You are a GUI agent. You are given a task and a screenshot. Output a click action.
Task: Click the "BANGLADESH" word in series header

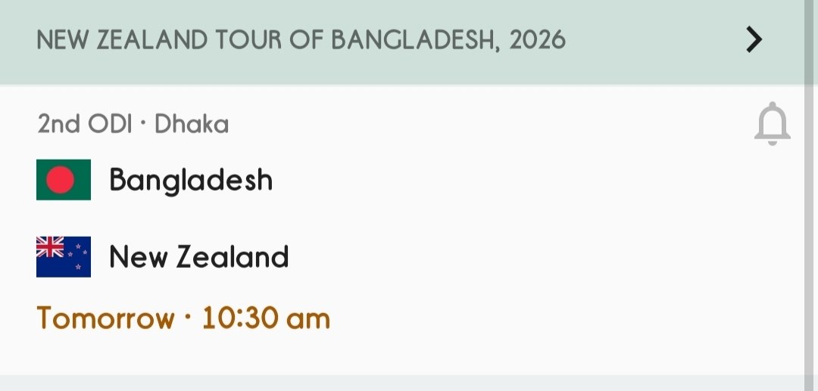(x=415, y=40)
